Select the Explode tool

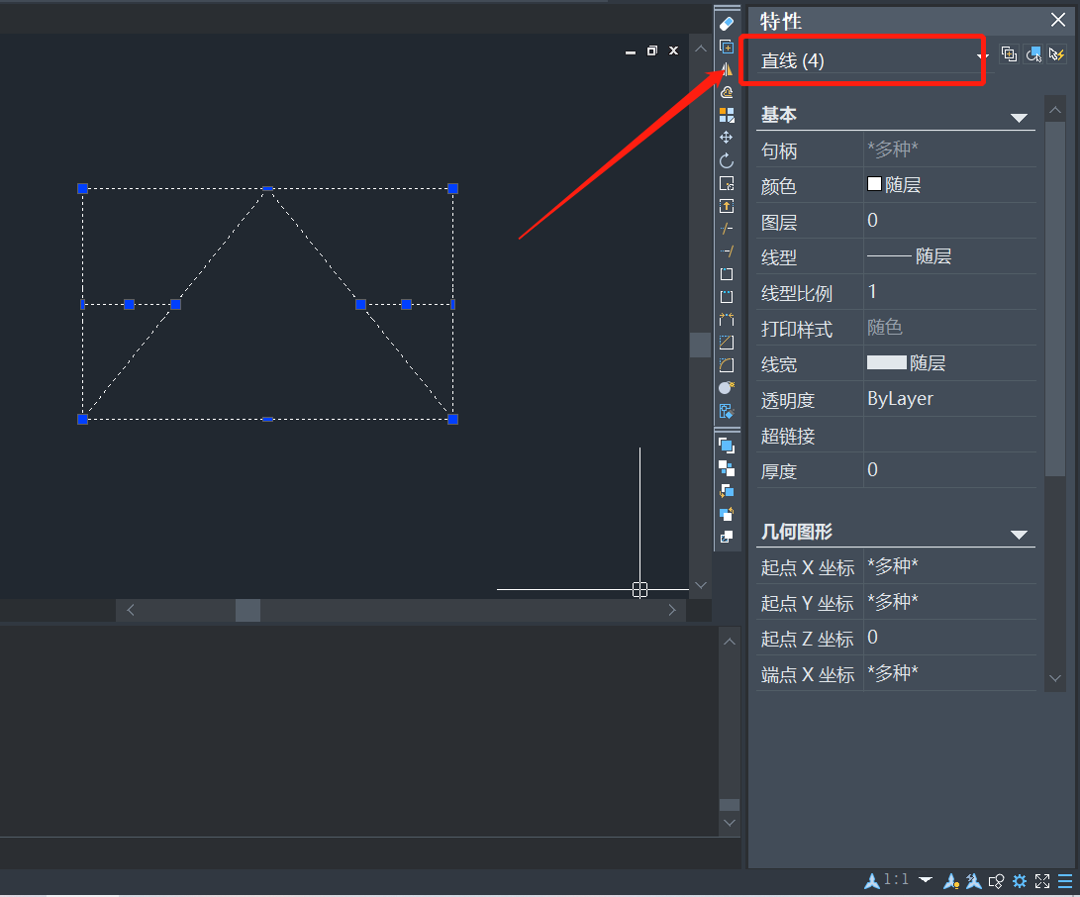(727, 388)
